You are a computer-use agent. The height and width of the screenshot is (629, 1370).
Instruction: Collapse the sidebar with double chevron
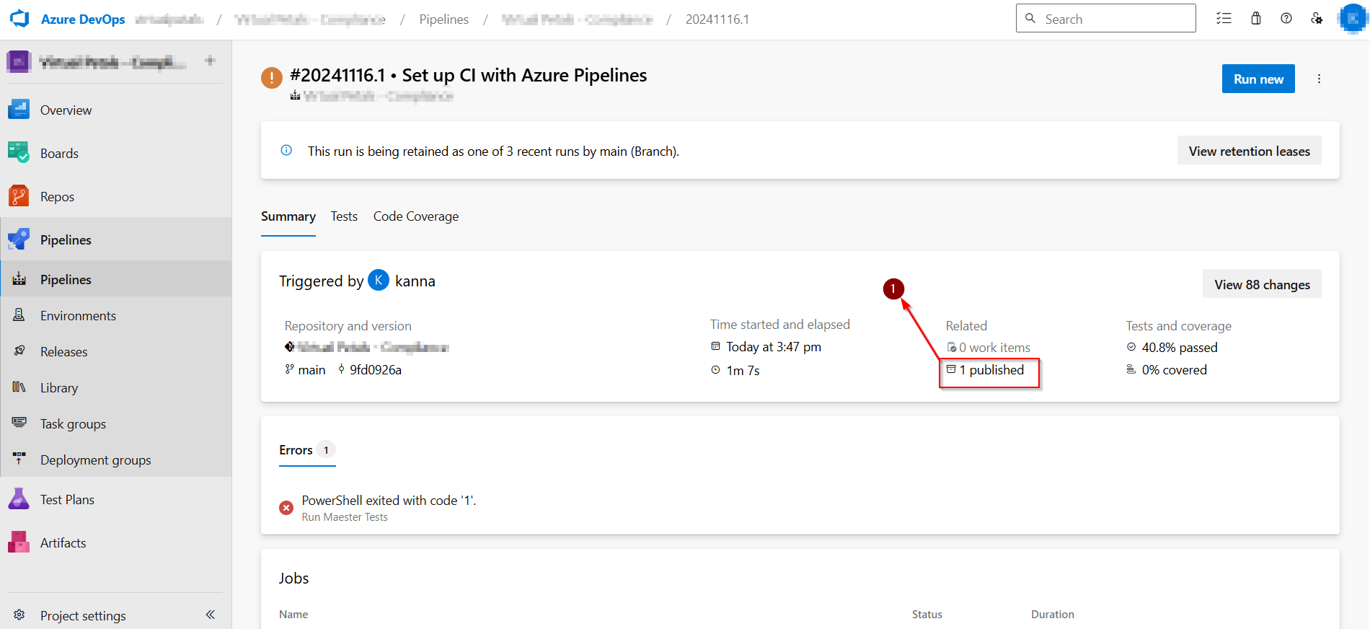coord(211,615)
